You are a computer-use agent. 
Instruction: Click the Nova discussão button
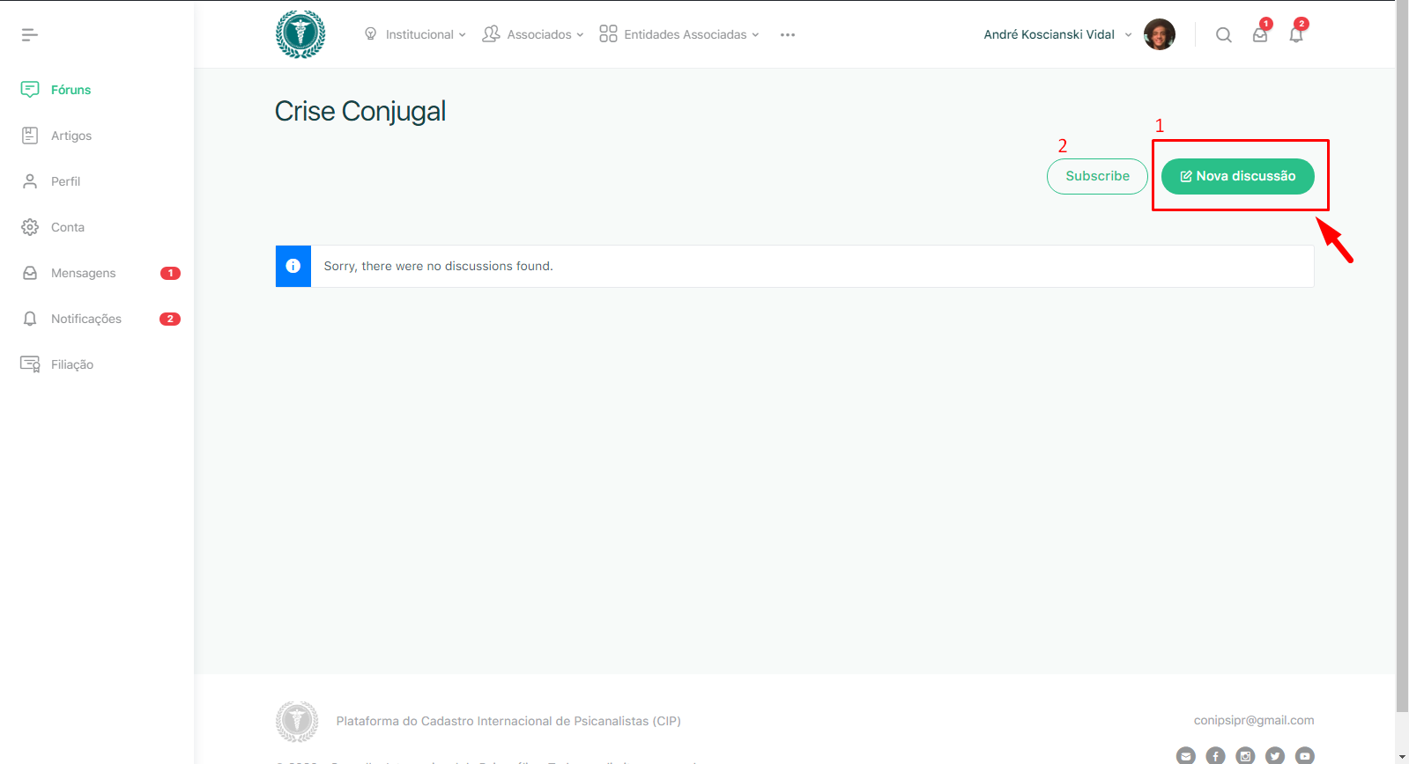(1237, 176)
